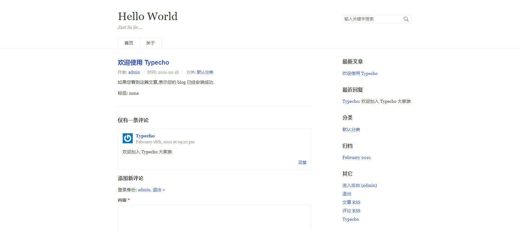Click into the comment content textarea

[x=215, y=218]
